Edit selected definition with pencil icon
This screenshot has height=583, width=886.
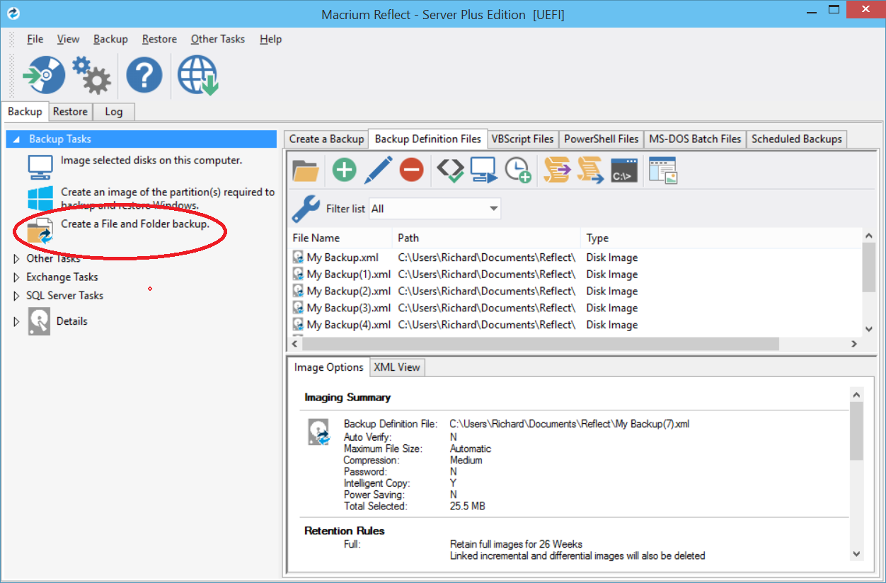pos(379,170)
